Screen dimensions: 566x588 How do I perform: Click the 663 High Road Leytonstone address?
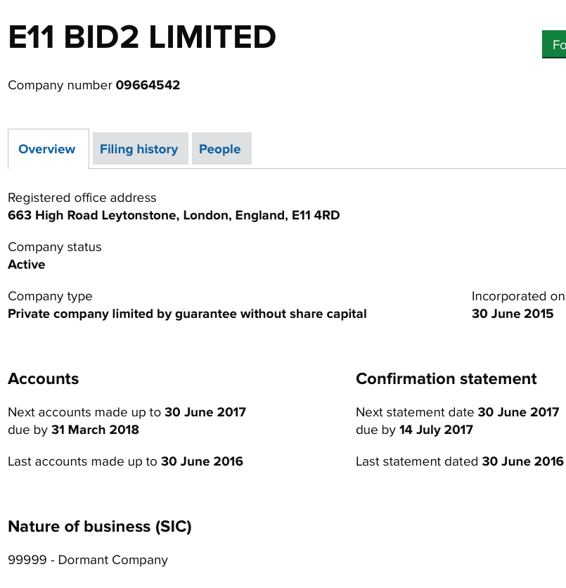coord(174,215)
